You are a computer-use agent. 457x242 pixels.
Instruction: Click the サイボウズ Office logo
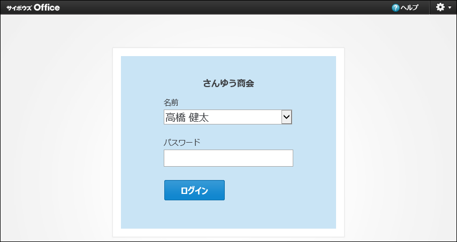[33, 7]
